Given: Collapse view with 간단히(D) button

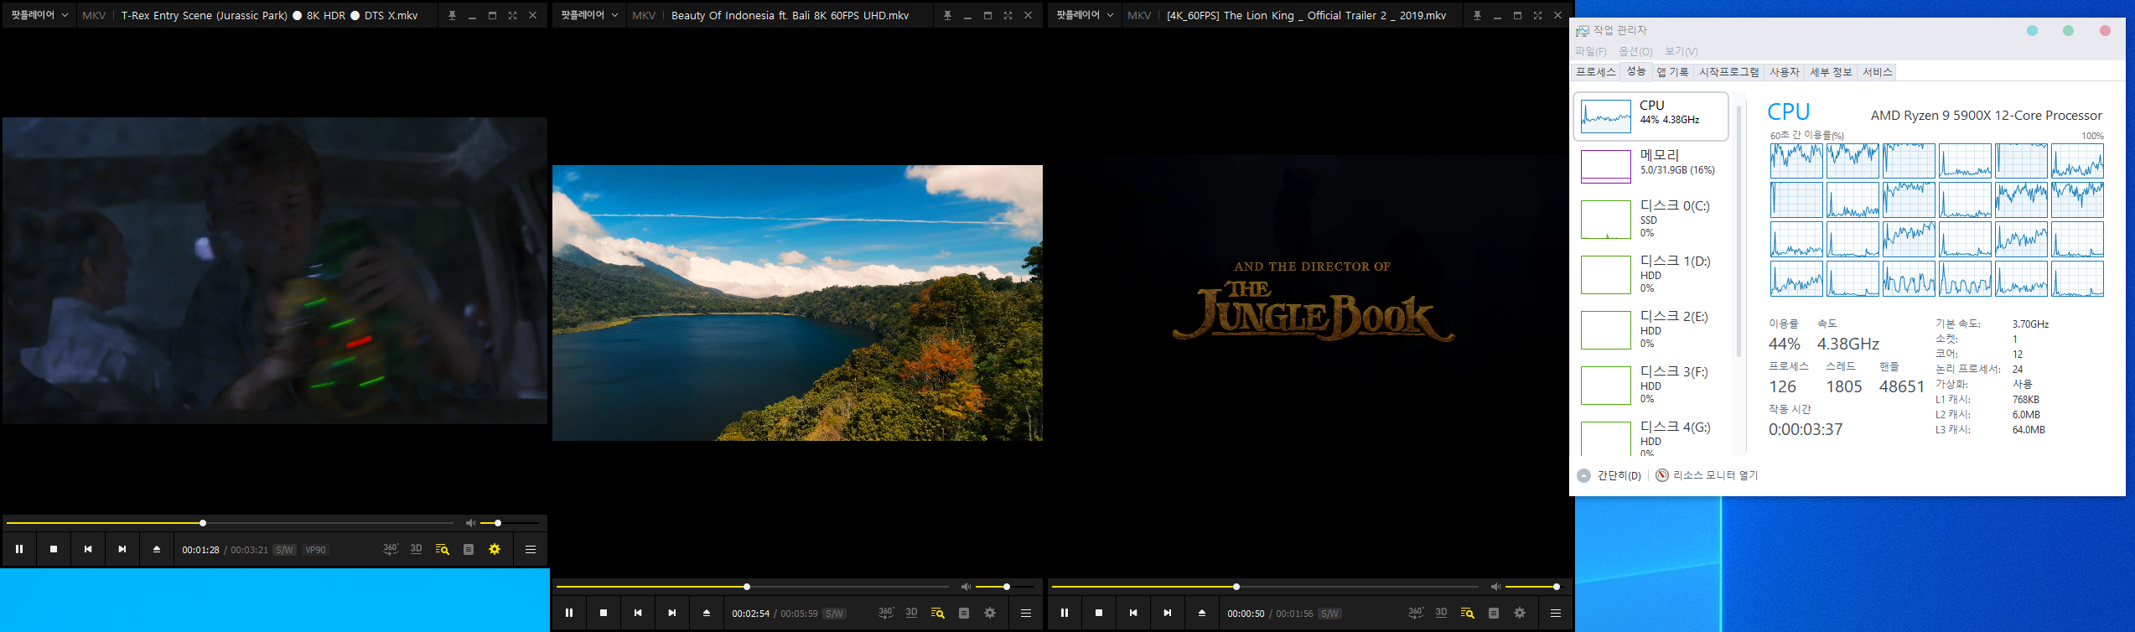Looking at the screenshot, I should point(1609,475).
